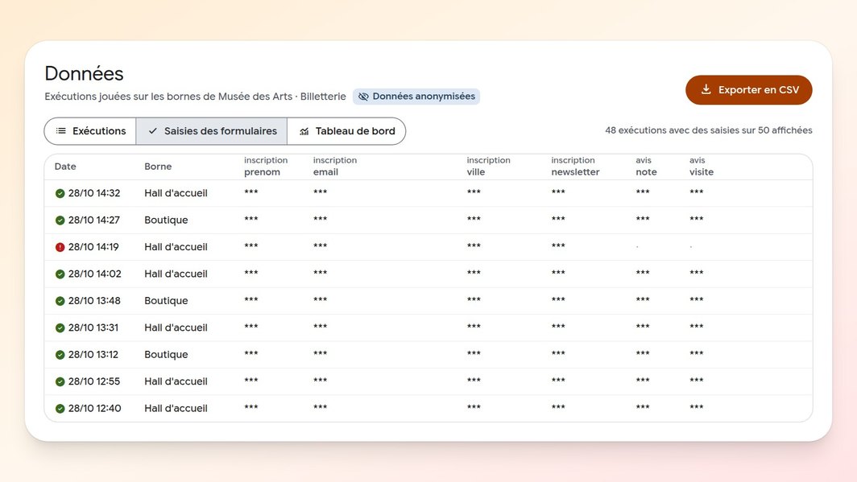Click the executions count summary text
The width and height of the screenshot is (857, 482).
point(708,130)
